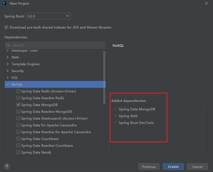Click Spring Data MongoDB text in added list
213x172 pixels.
[137, 109]
